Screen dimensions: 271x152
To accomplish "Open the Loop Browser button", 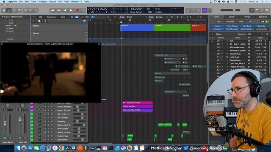I will click(x=262, y=10).
